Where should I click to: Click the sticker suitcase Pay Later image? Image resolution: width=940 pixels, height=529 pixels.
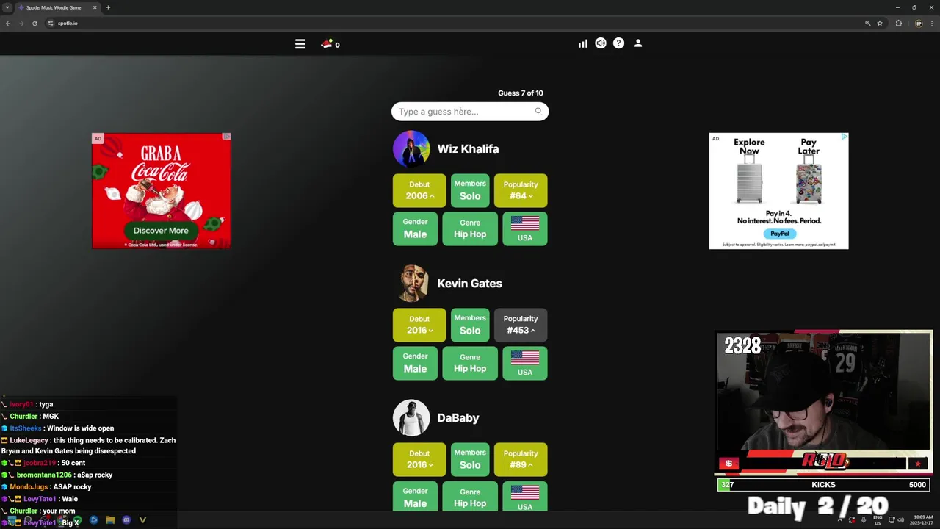pos(809,179)
